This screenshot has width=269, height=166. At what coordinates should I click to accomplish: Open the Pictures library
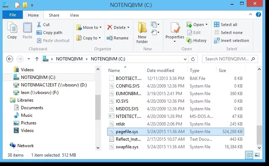[x=25, y=123]
